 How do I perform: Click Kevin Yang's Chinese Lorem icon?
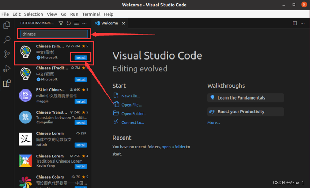[x=25, y=161]
